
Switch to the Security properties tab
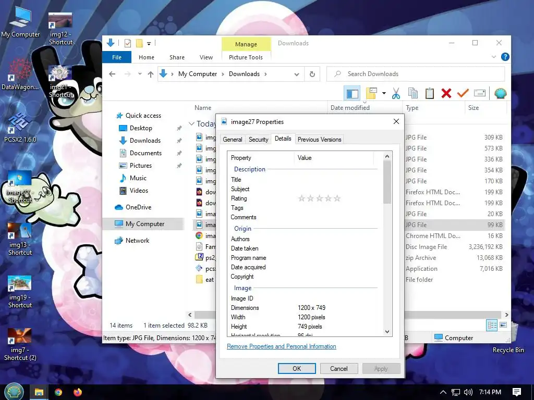point(258,140)
